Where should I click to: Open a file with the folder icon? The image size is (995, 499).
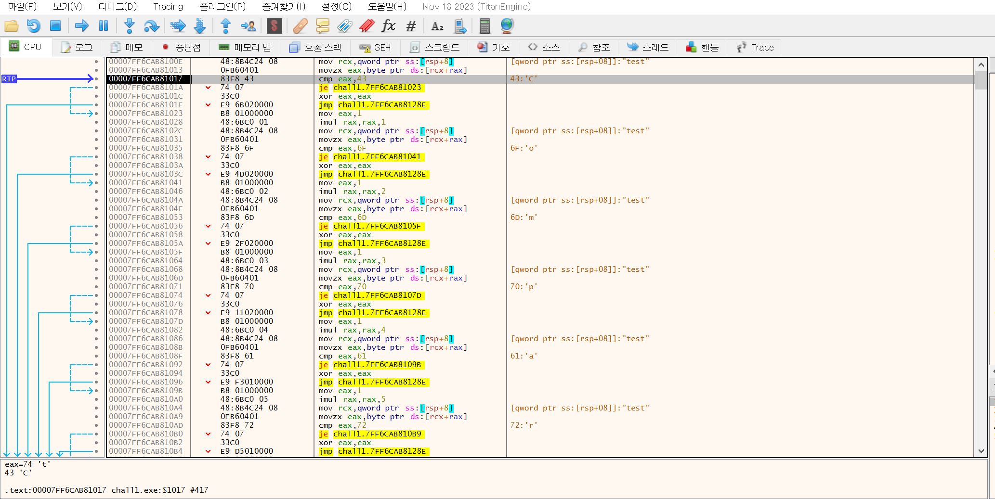coord(11,26)
